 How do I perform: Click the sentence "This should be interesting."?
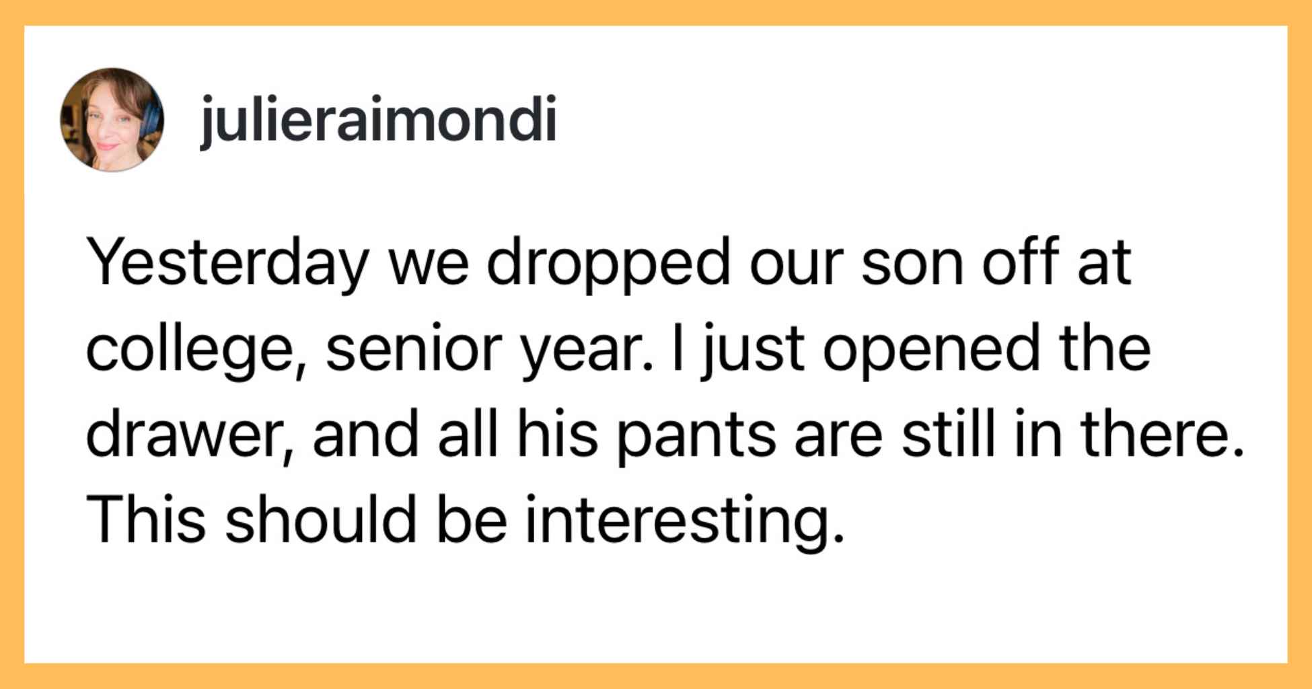pyautogui.click(x=464, y=520)
